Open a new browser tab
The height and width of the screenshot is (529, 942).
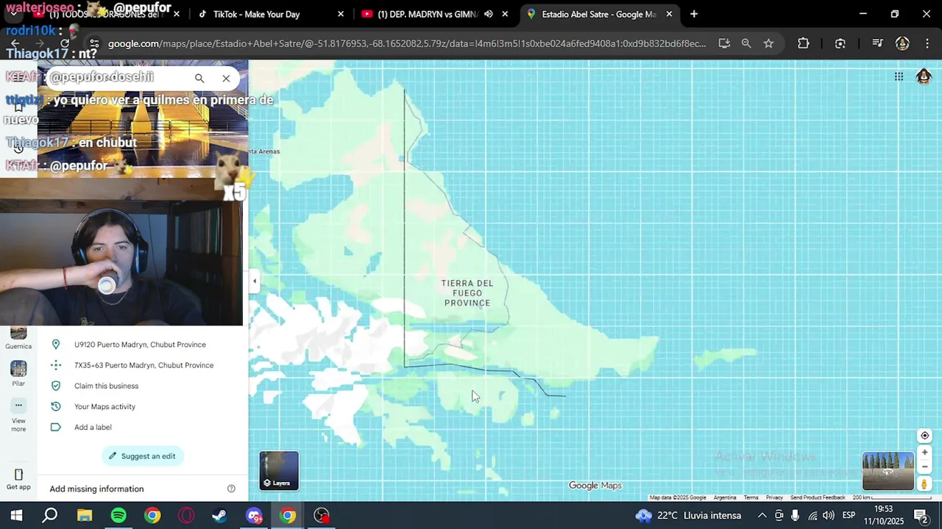[694, 14]
